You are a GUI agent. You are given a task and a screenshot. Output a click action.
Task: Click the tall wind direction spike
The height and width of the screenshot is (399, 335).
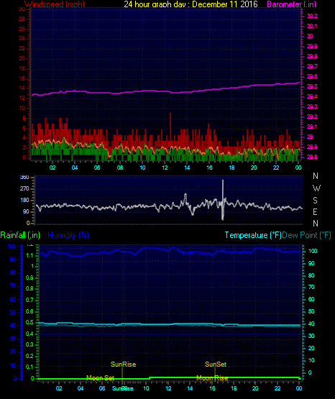click(223, 200)
